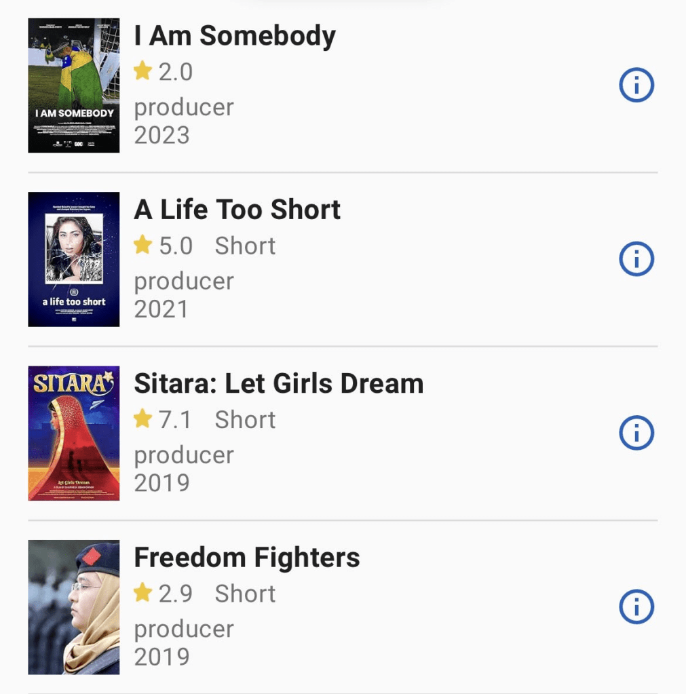Tap the 5.0 star rating
Viewport: 686px width, 694px height.
(164, 245)
